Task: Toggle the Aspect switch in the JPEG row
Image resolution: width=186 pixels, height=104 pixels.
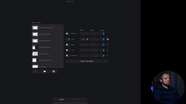Action: pyautogui.click(x=102, y=39)
